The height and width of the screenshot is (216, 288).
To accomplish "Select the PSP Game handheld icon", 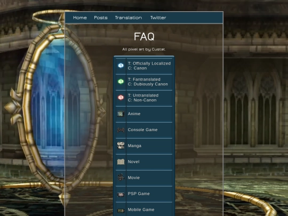I will click(x=121, y=194).
